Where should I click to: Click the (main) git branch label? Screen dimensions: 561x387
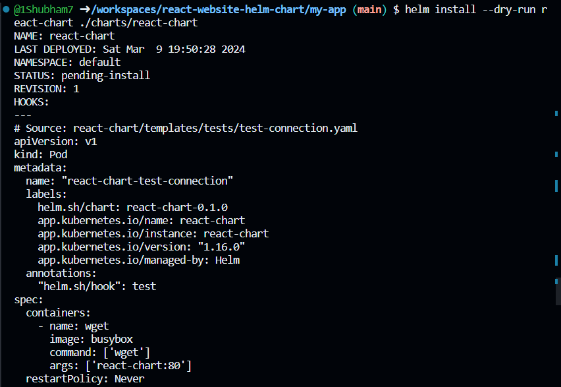[x=371, y=9]
